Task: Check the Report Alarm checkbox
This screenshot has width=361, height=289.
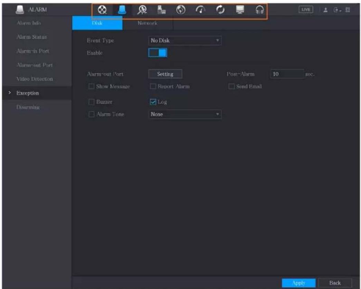Action: coord(153,86)
